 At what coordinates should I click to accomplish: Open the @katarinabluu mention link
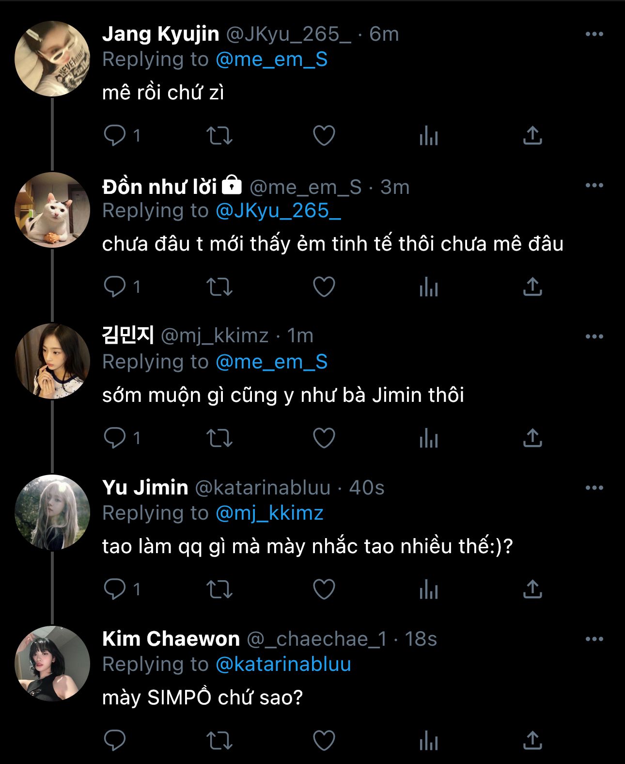pos(283,664)
